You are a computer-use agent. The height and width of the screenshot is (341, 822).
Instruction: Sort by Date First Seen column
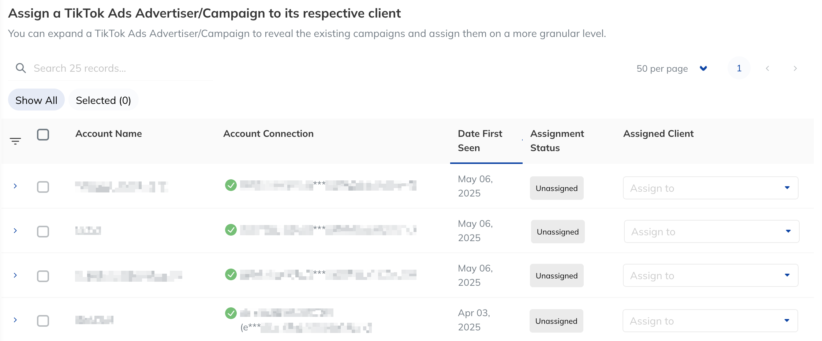480,141
